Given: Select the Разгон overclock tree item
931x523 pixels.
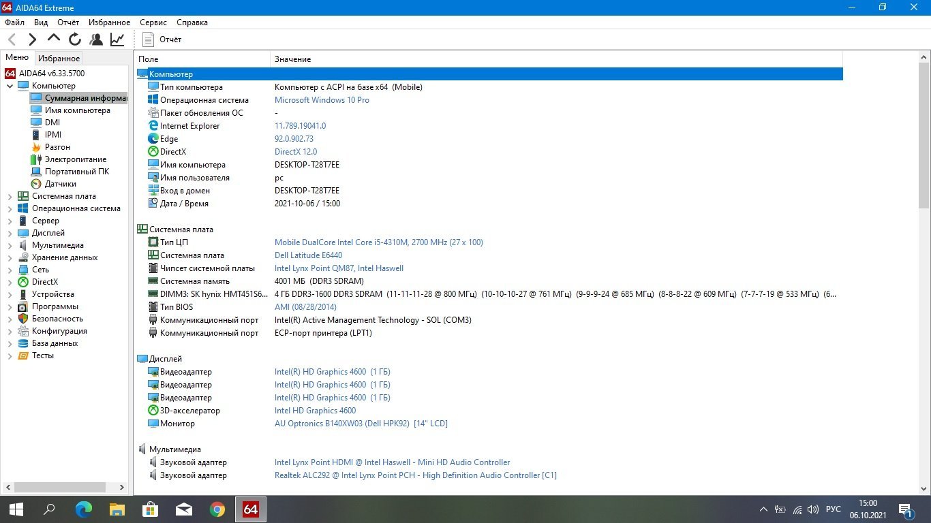Looking at the screenshot, I should pos(57,147).
